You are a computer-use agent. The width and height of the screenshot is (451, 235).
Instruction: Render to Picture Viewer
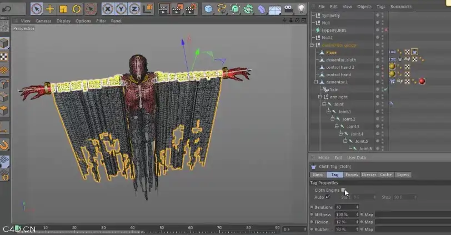coord(177,9)
